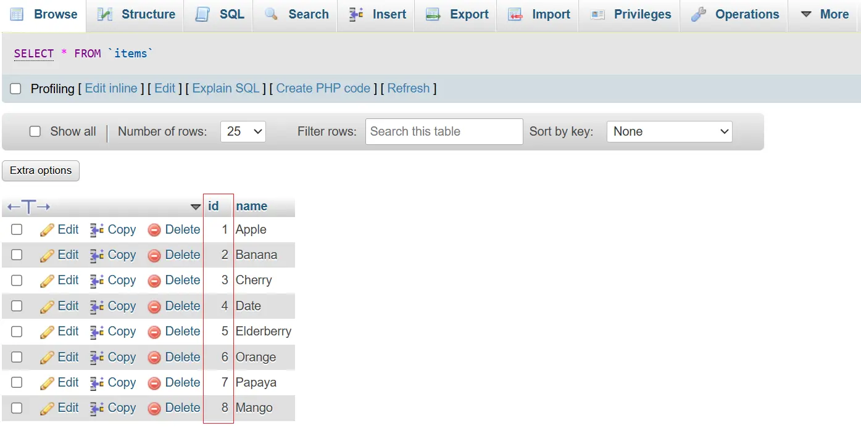Sort by the id column header
This screenshot has width=861, height=431.
(214, 206)
